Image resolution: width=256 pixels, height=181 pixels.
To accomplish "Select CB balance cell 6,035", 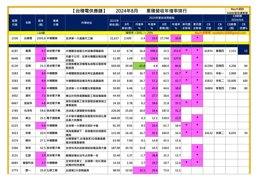I will tap(232, 133).
